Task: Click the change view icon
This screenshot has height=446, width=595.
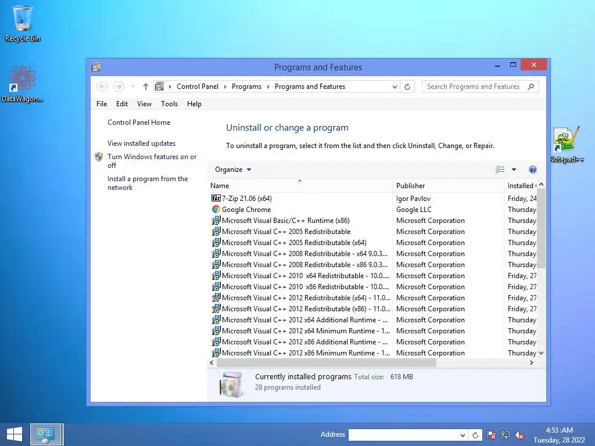Action: pos(500,170)
